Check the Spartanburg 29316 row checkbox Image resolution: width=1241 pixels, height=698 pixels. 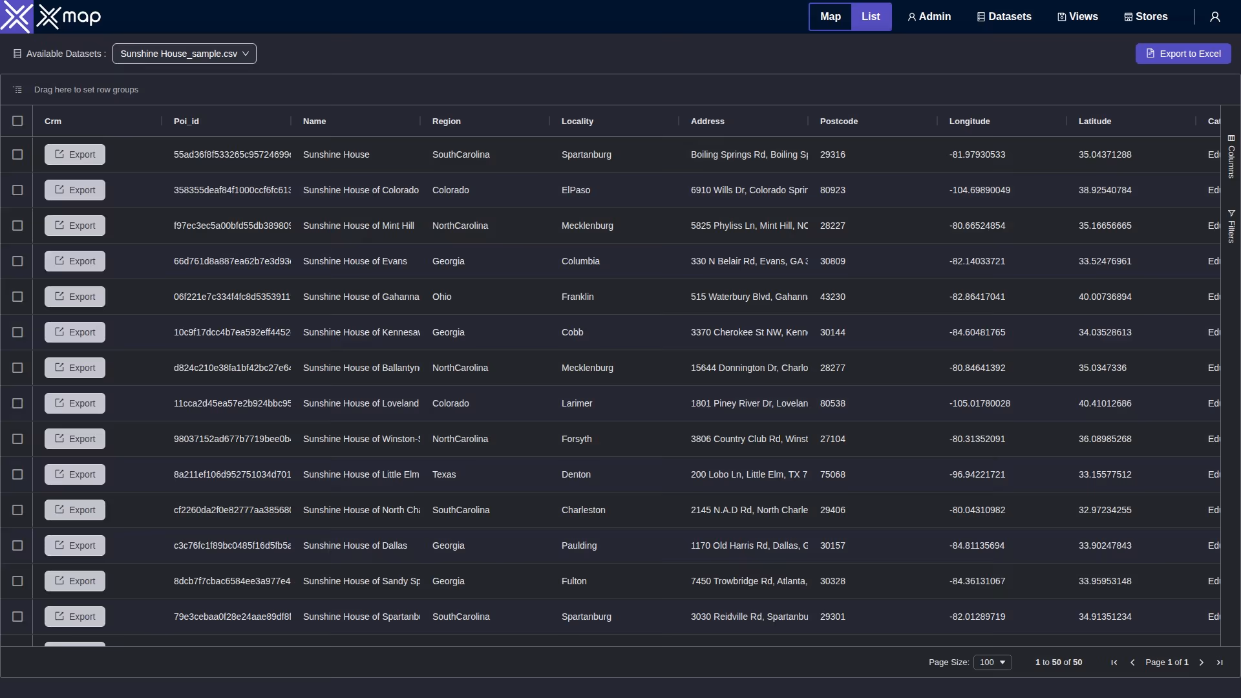coord(17,154)
